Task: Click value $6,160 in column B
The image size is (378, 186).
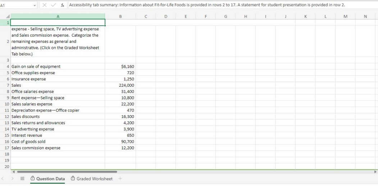Action: pyautogui.click(x=120, y=66)
